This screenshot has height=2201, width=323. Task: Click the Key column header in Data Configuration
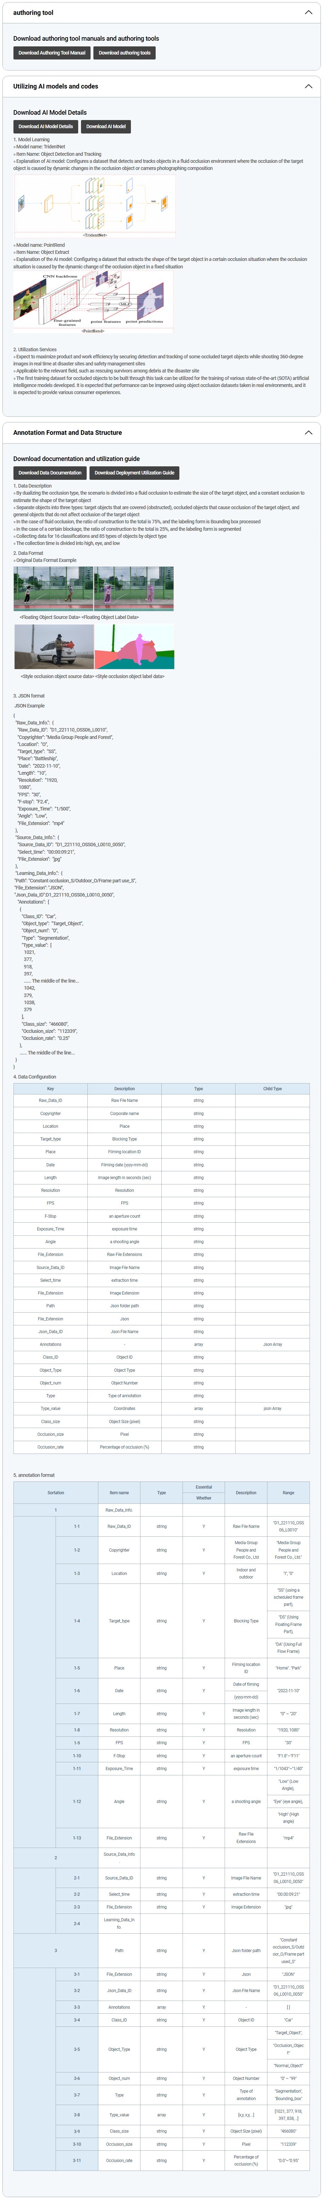pos(51,1088)
